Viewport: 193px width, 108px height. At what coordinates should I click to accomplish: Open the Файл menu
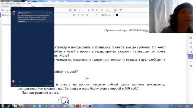[2, 3]
